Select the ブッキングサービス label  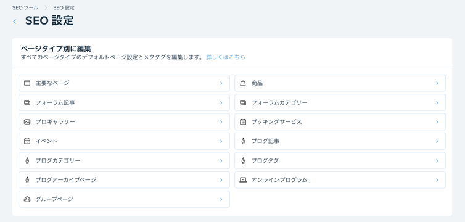277,122
